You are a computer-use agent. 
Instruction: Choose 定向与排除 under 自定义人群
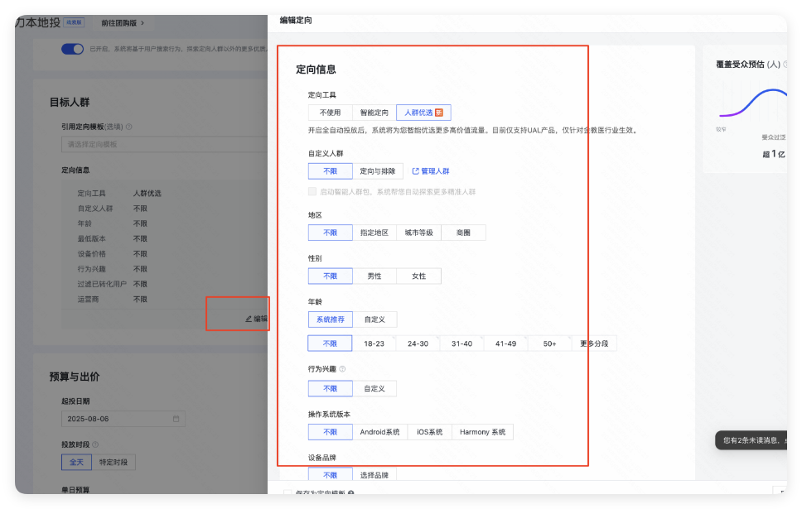[378, 171]
